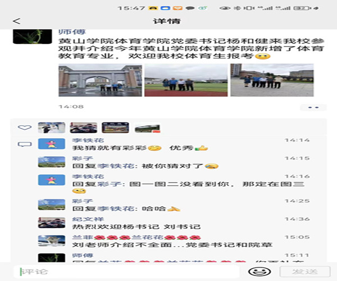This screenshot has height=281, width=337.
Task: Open 兰菲's cat avatar
Action: pos(52,241)
